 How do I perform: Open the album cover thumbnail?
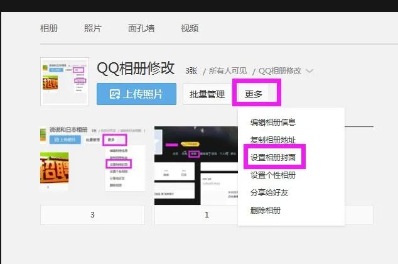click(x=65, y=81)
